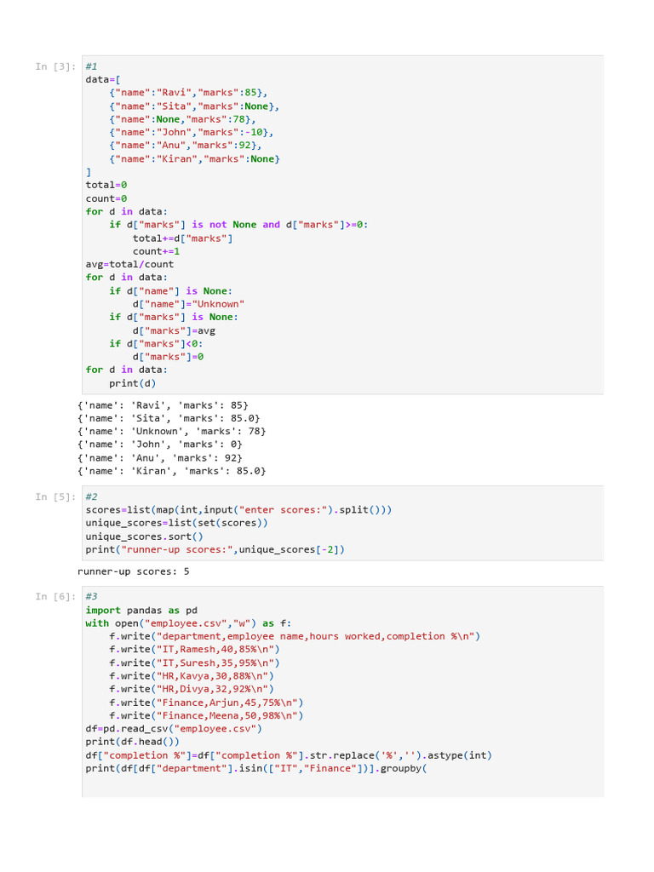The image size is (654, 872).
Task: Click output line Kiran marks 85.0
Action: pyautogui.click(x=172, y=471)
